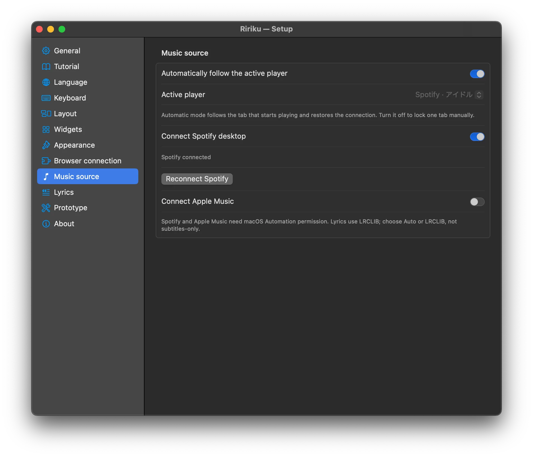Open the Widgets section
This screenshot has height=457, width=533.
(88, 129)
